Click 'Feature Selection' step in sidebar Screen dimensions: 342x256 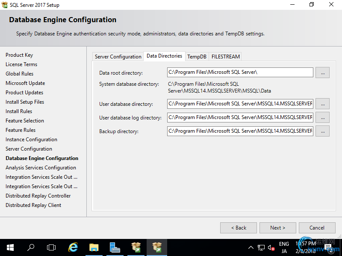(25, 121)
